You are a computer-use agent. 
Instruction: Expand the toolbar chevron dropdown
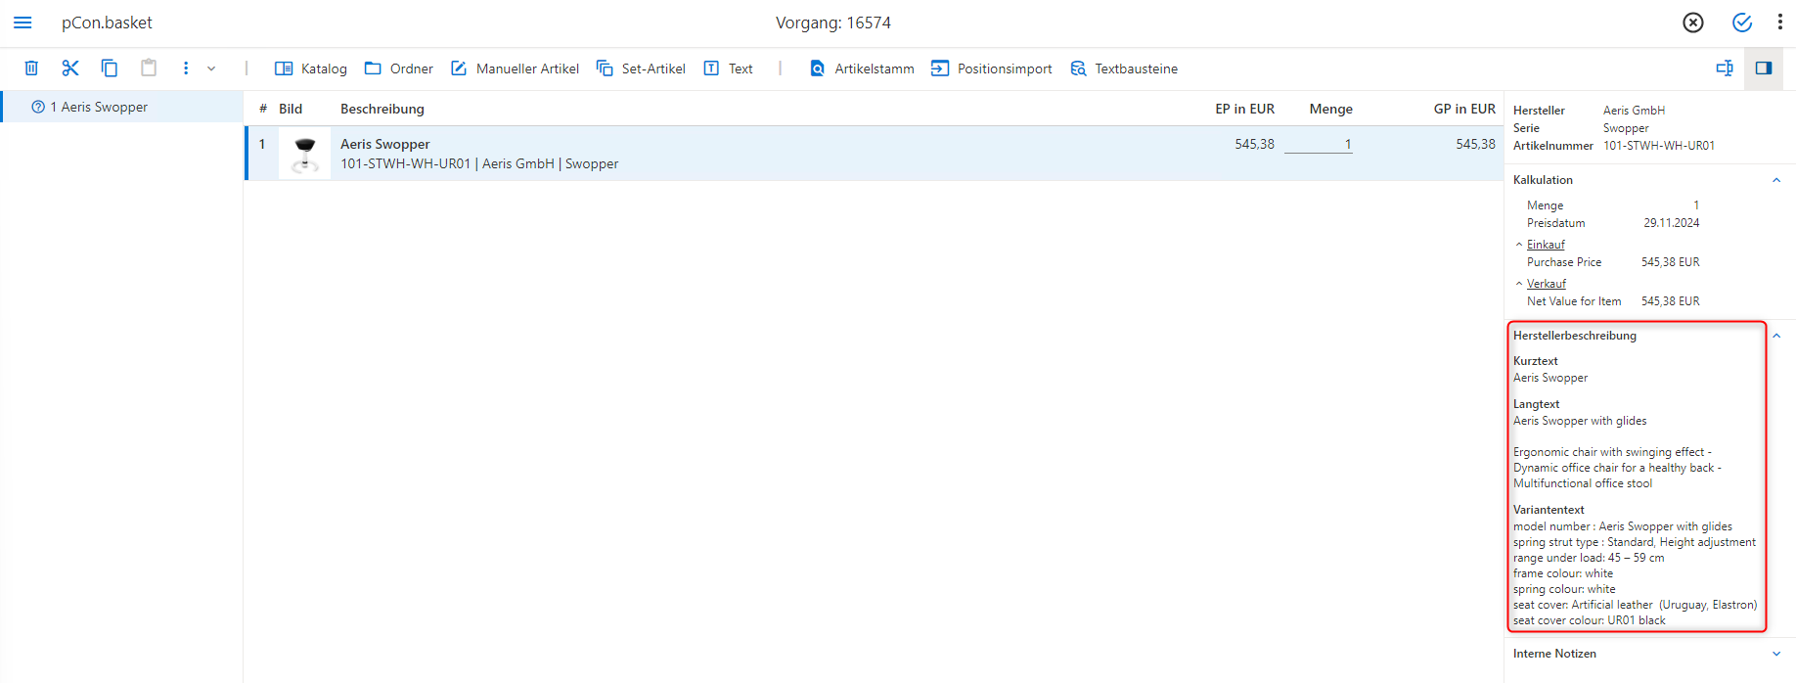click(x=211, y=68)
